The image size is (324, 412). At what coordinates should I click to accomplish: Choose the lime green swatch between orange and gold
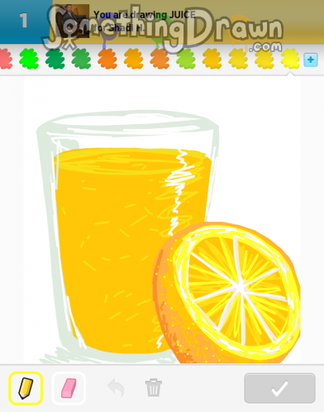186,59
